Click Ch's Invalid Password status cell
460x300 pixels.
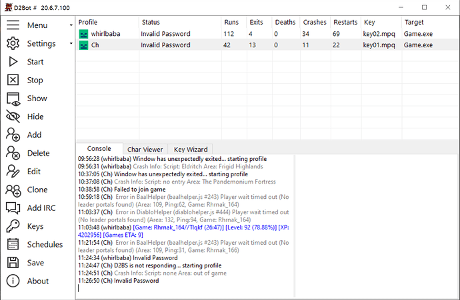pyautogui.click(x=165, y=45)
